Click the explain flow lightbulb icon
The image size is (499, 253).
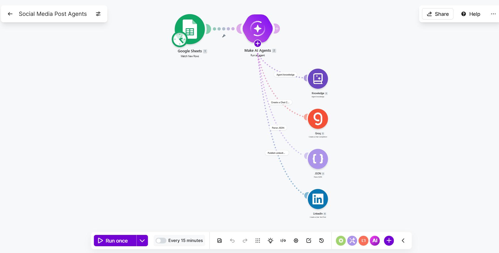(x=270, y=241)
